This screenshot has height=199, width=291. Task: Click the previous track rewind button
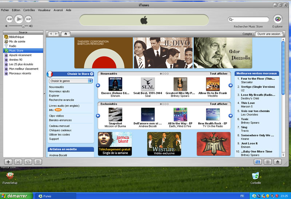(9, 19)
